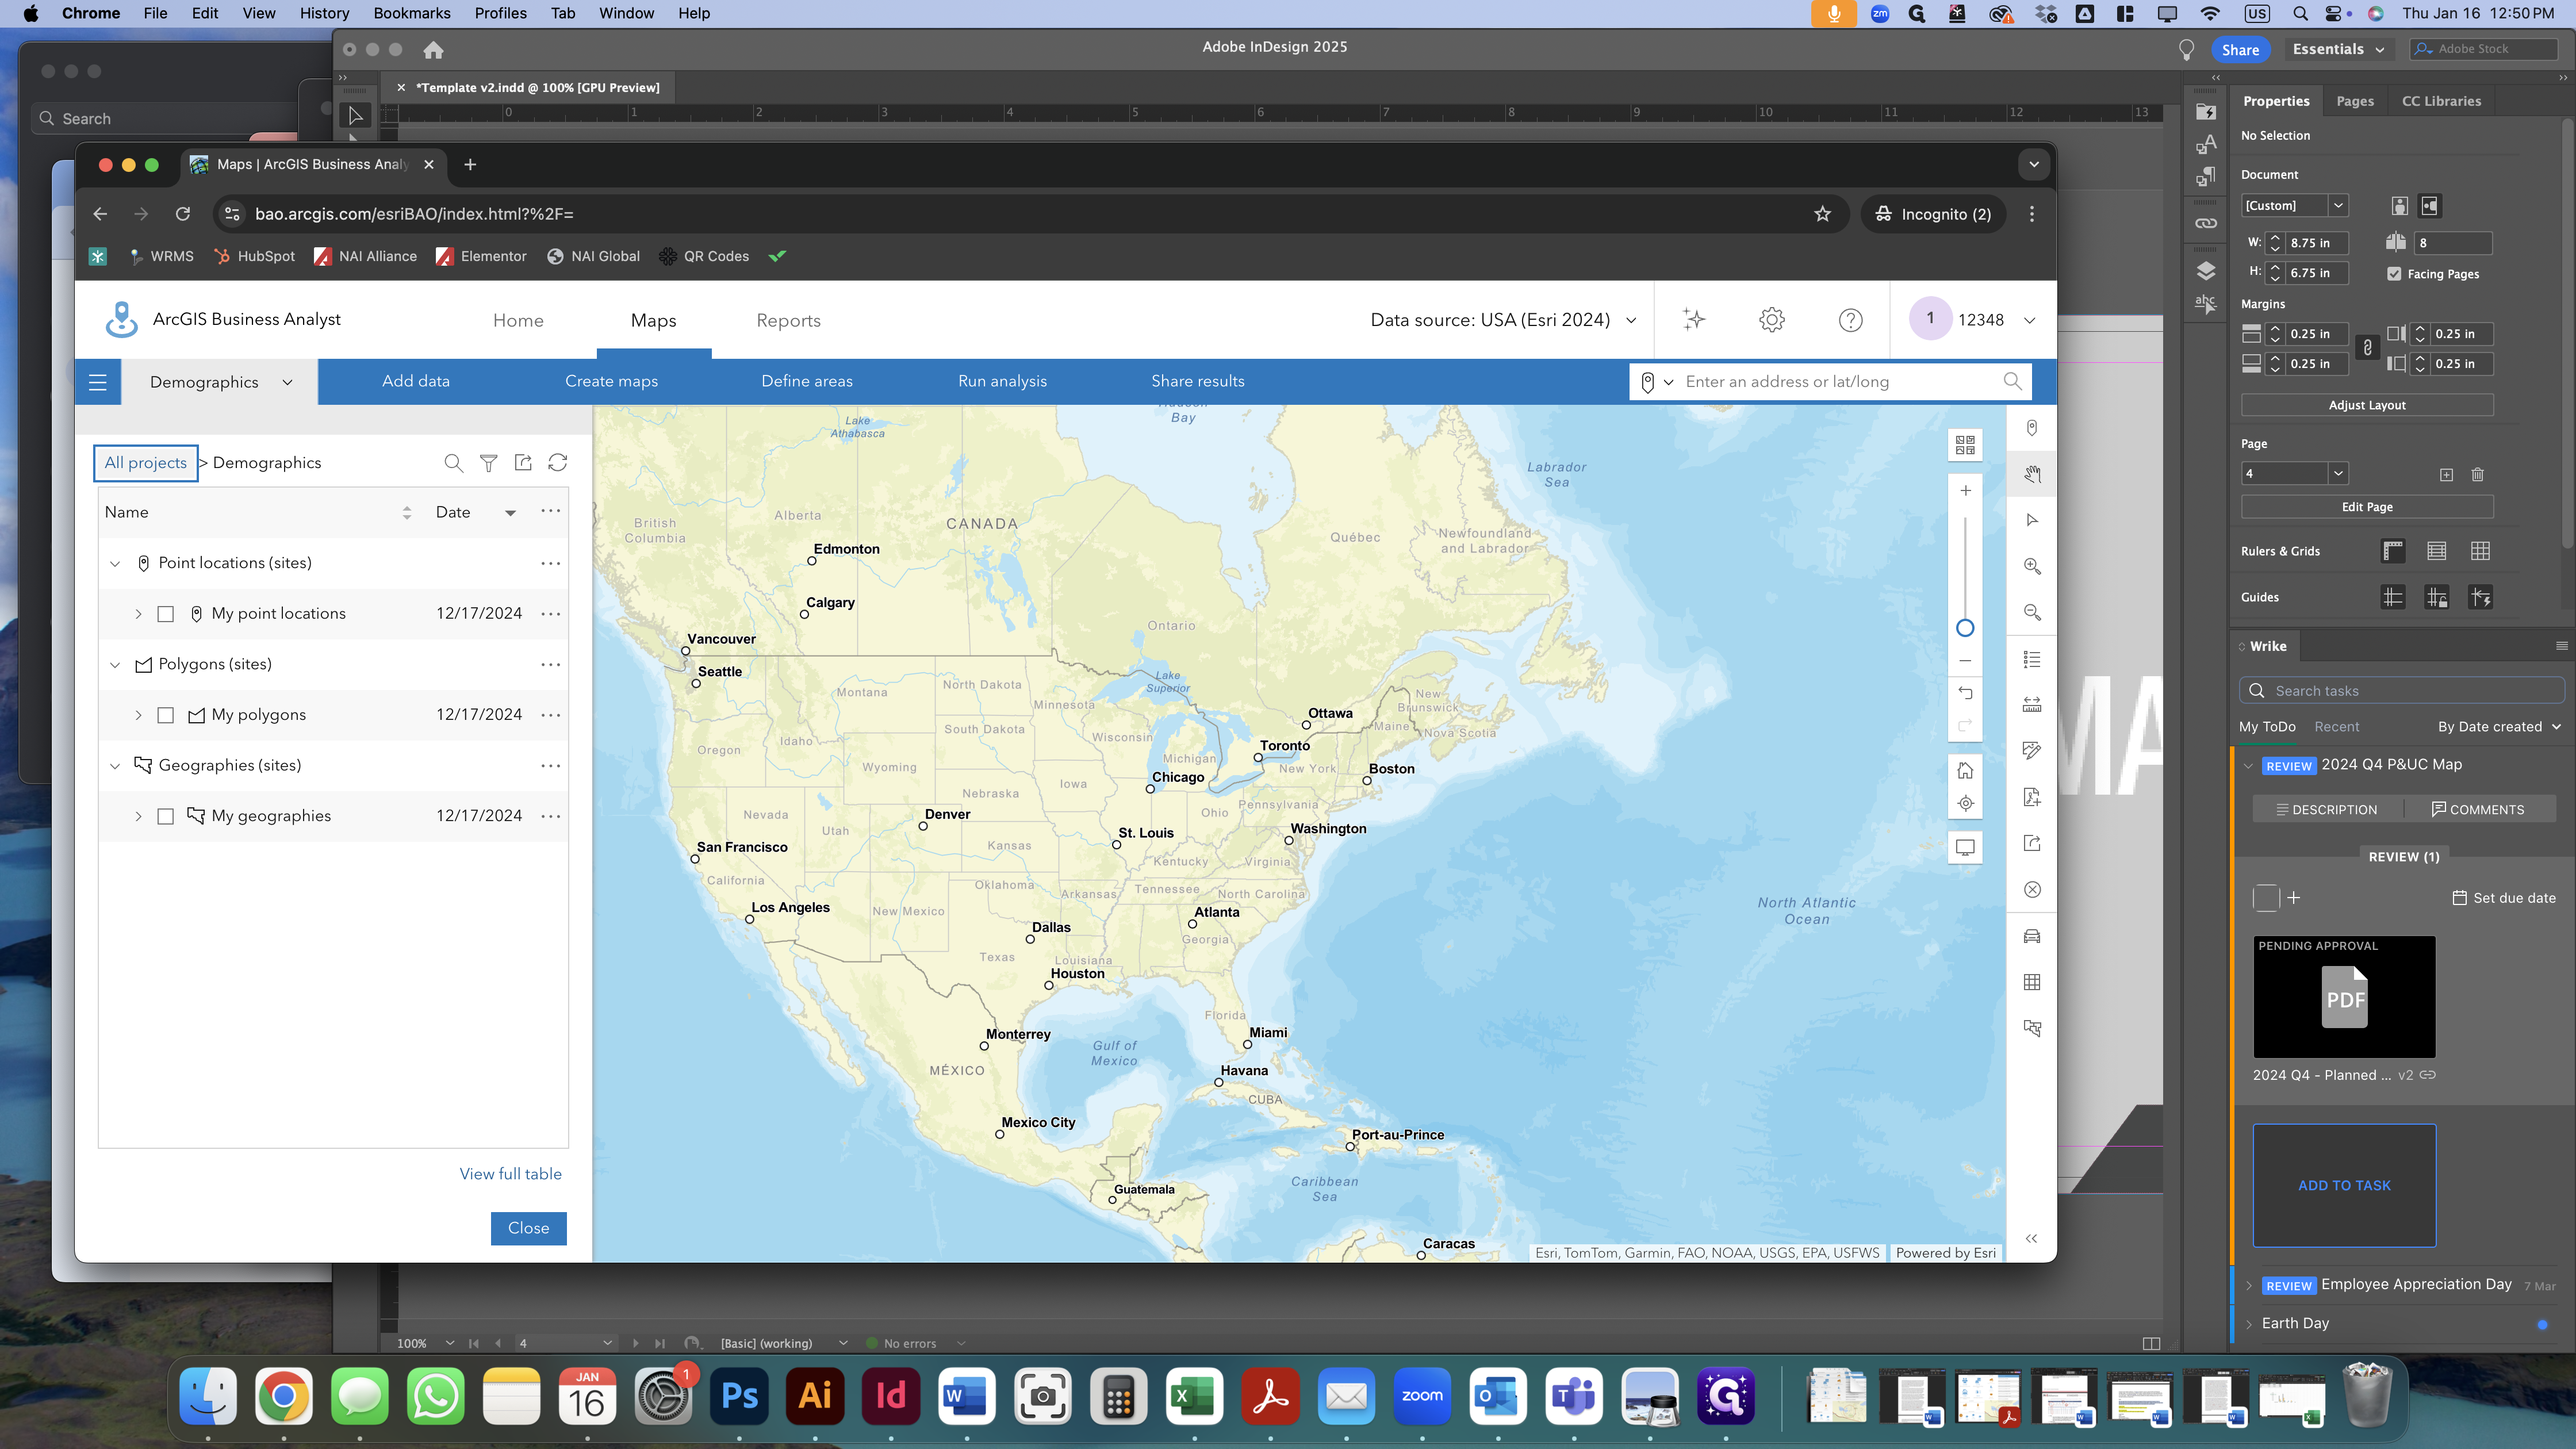This screenshot has height=1449, width=2576.
Task: Click the map Home extent icon
Action: (1965, 770)
